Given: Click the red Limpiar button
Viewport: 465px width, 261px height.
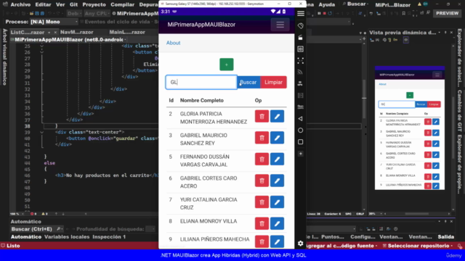Looking at the screenshot, I should coord(273,82).
